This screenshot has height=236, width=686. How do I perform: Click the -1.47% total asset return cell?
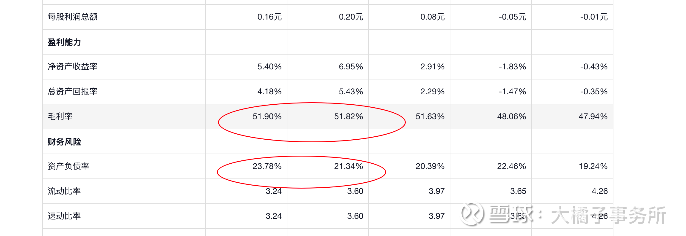pyautogui.click(x=512, y=92)
